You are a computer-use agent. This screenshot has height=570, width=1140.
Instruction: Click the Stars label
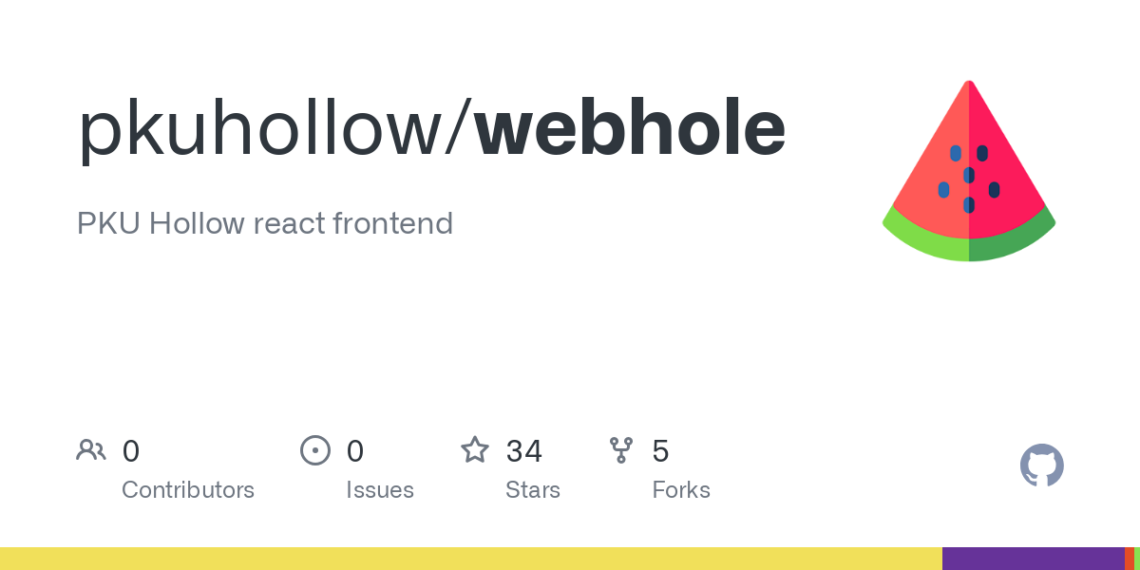533,490
